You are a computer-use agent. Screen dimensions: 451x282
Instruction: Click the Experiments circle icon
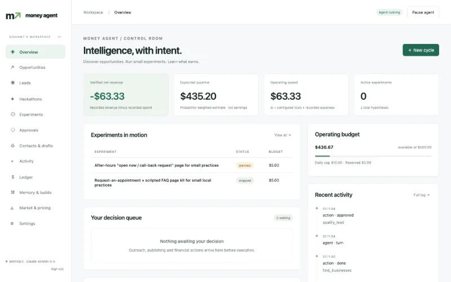click(x=13, y=114)
